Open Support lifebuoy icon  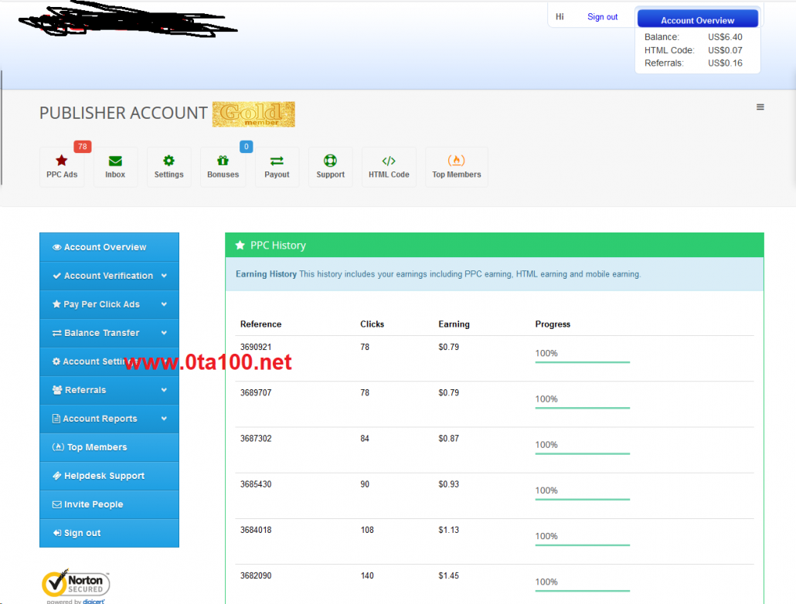[x=330, y=161]
